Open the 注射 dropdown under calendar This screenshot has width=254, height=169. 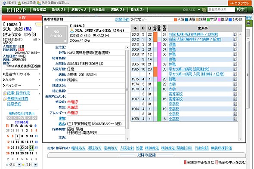tap(35, 165)
